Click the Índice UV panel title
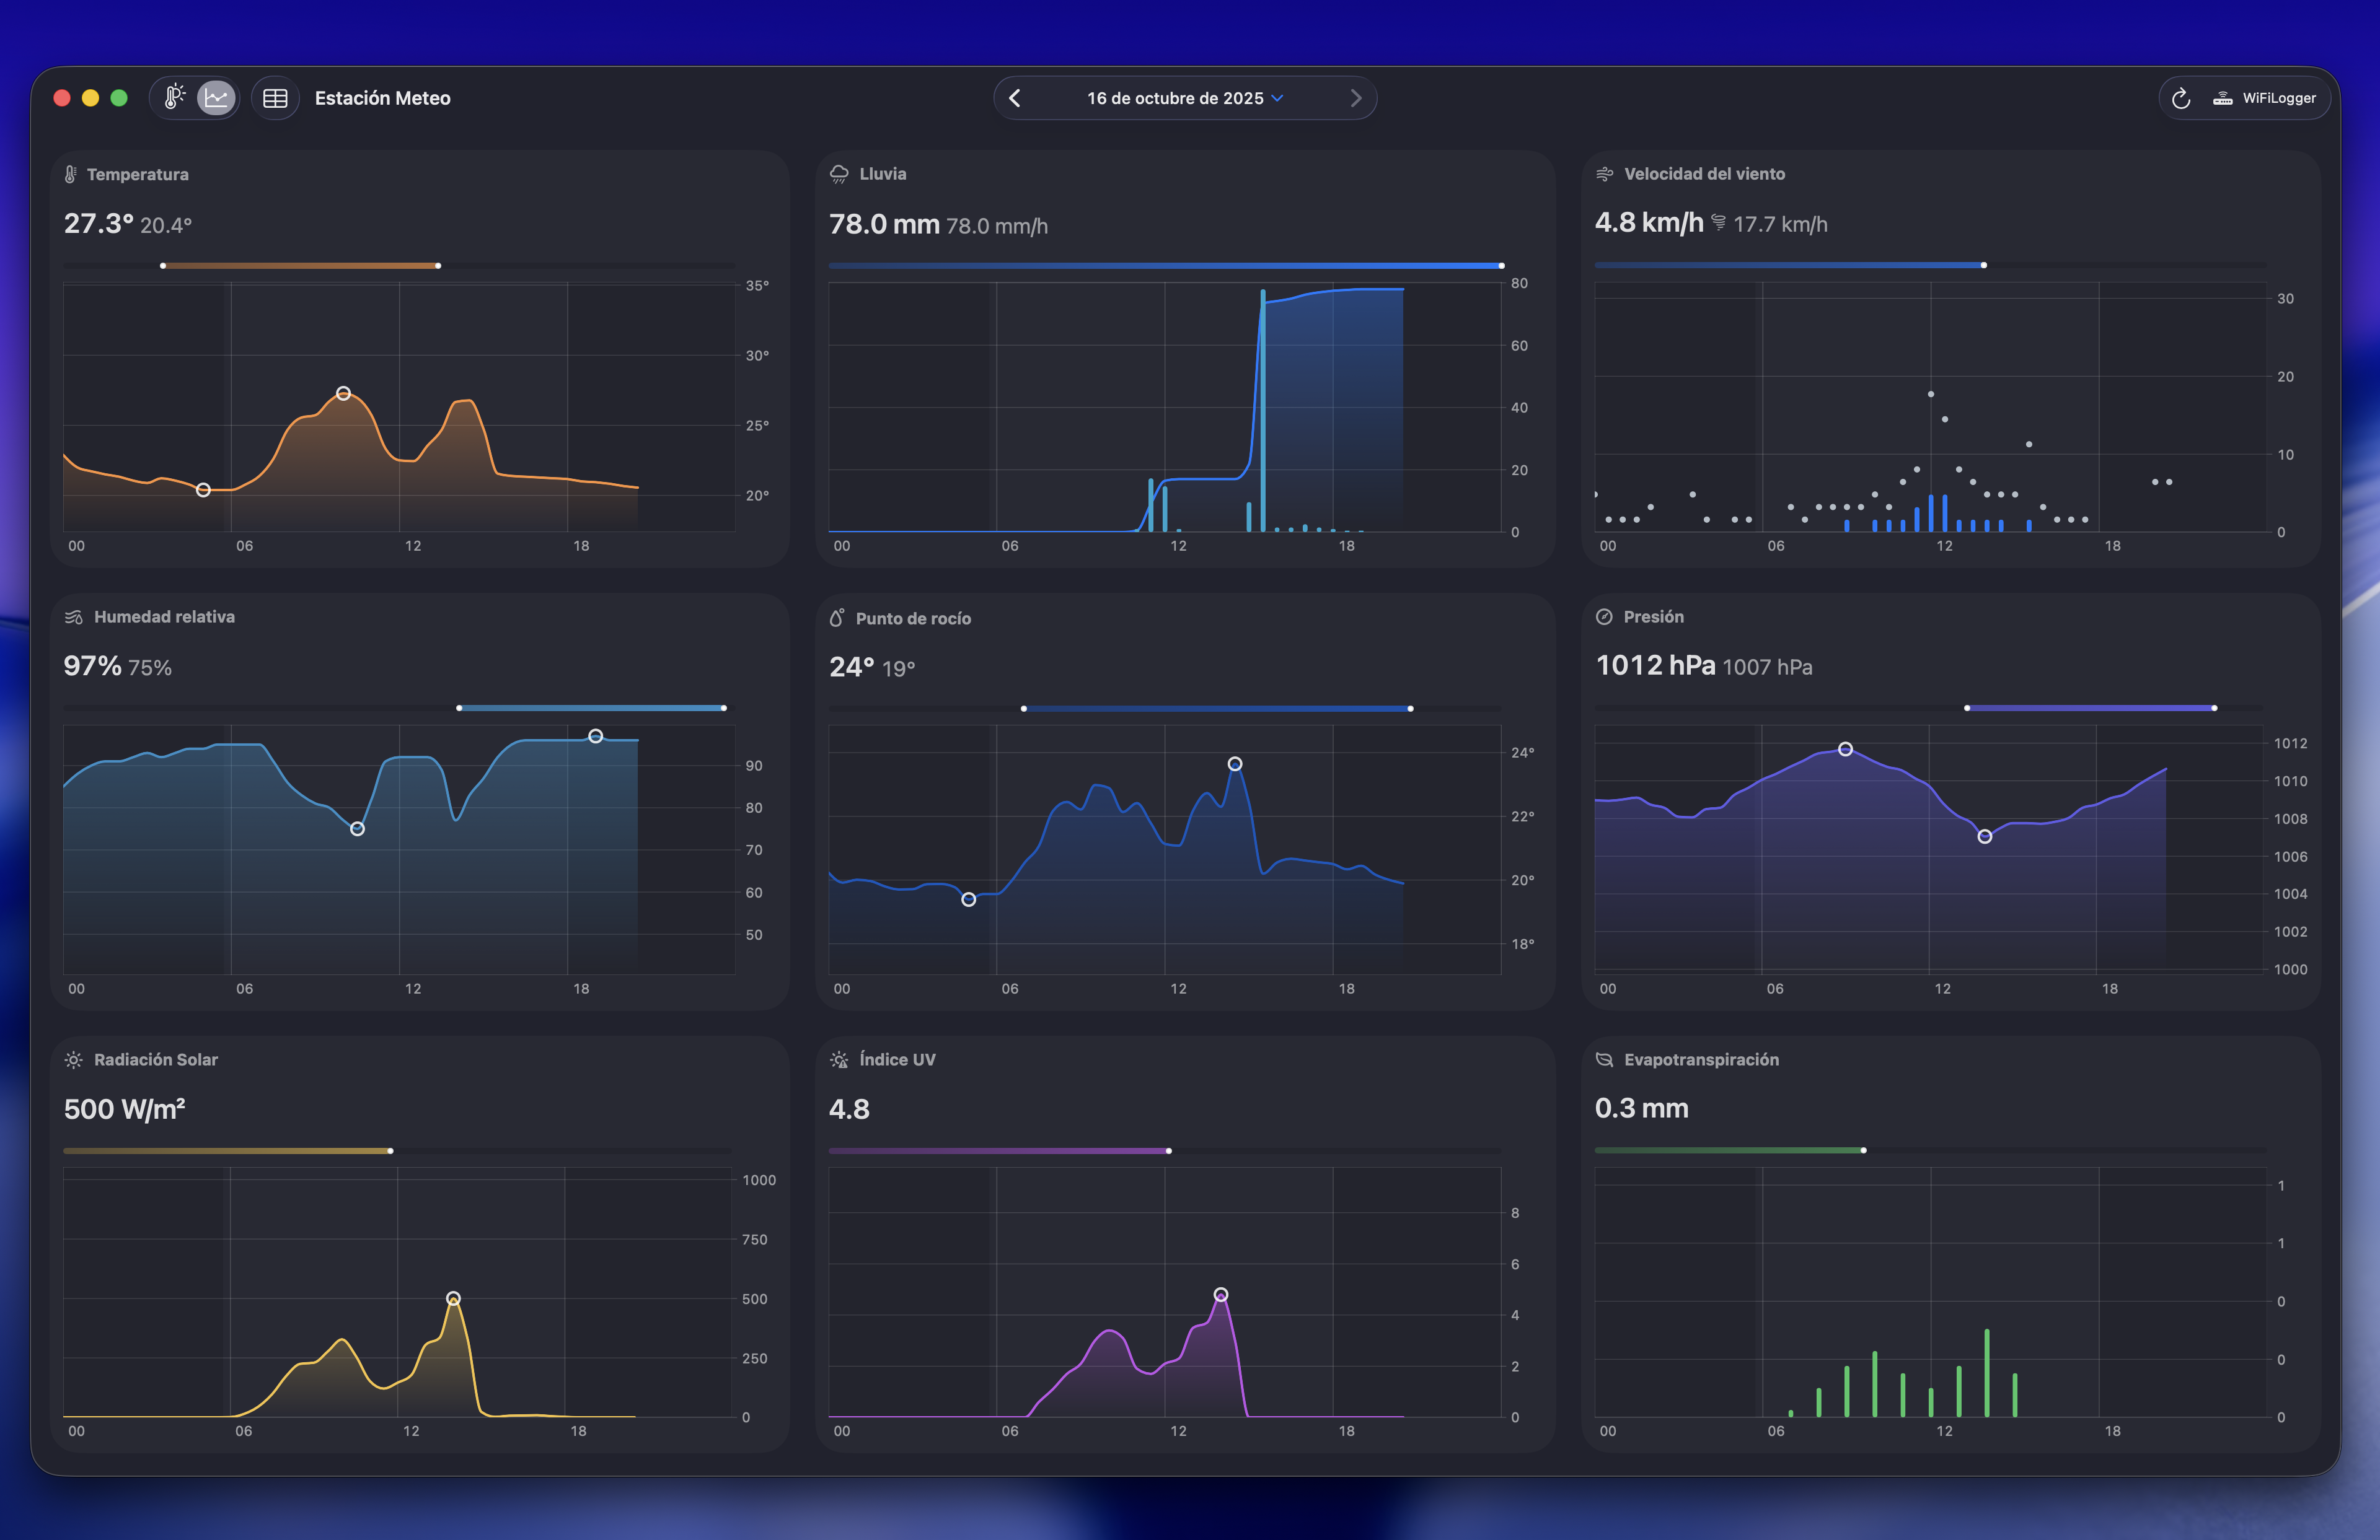This screenshot has width=2380, height=1540. [x=897, y=1059]
